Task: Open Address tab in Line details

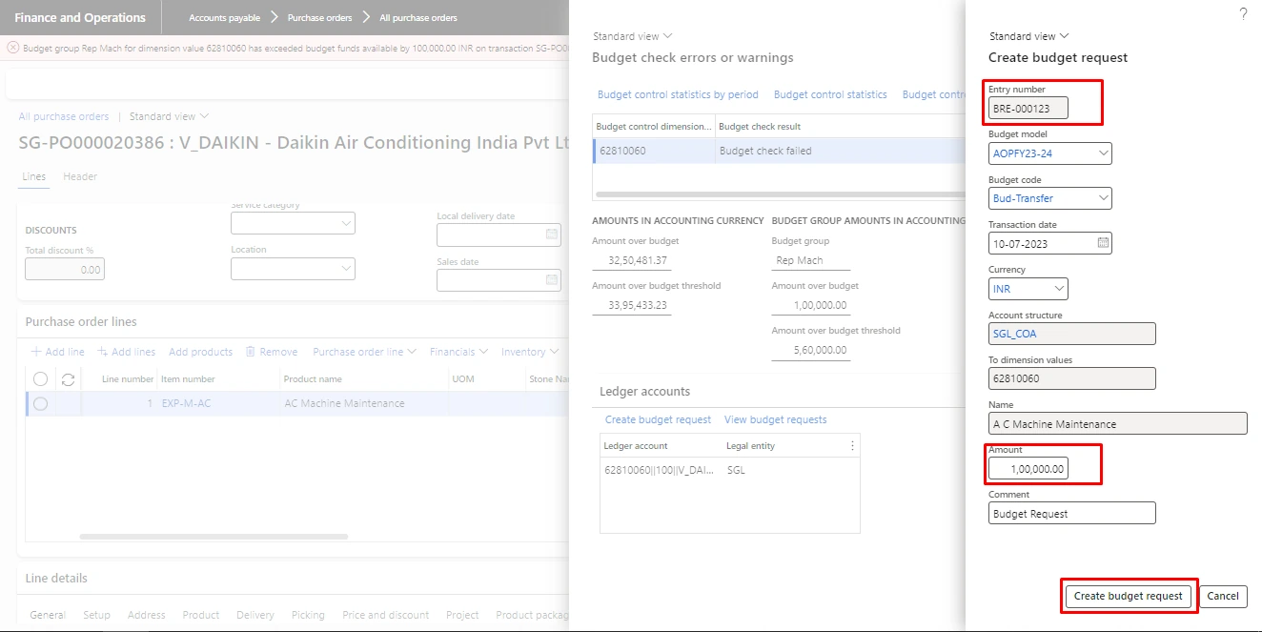Action: click(146, 615)
